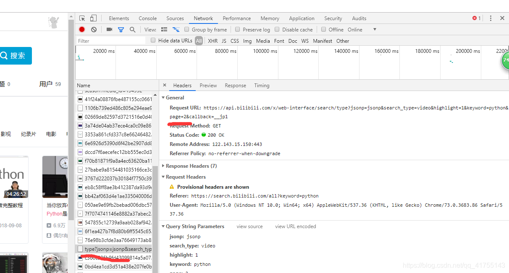Click the red error count indicator
The height and width of the screenshot is (273, 509).
tap(477, 18)
